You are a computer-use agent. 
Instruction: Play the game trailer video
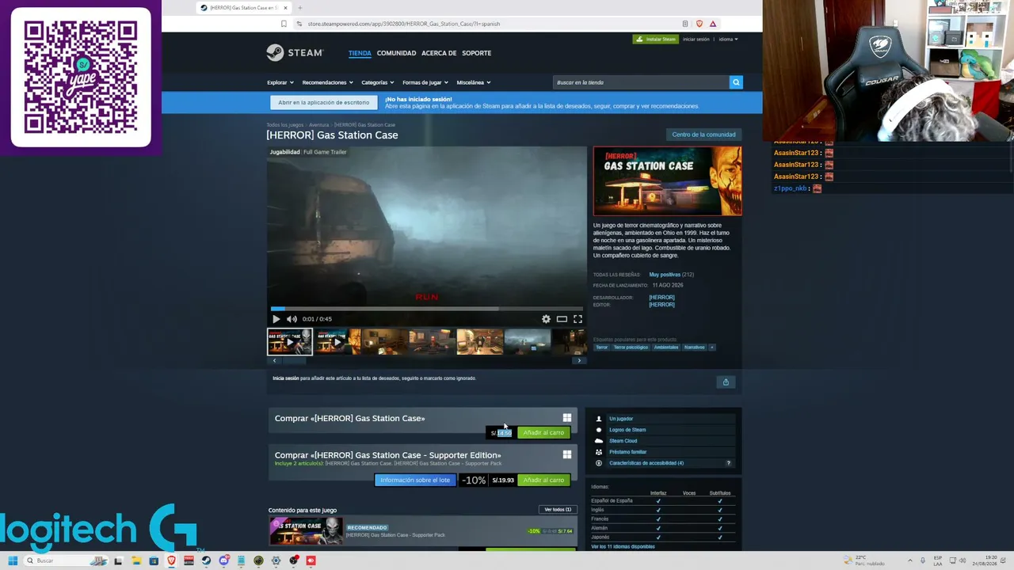276,319
